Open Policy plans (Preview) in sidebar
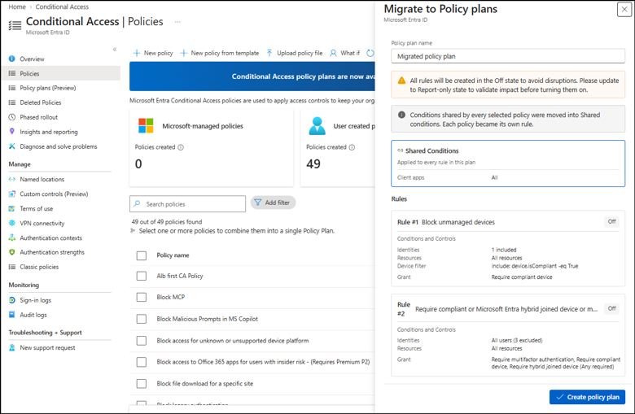The width and height of the screenshot is (635, 414). [48, 88]
